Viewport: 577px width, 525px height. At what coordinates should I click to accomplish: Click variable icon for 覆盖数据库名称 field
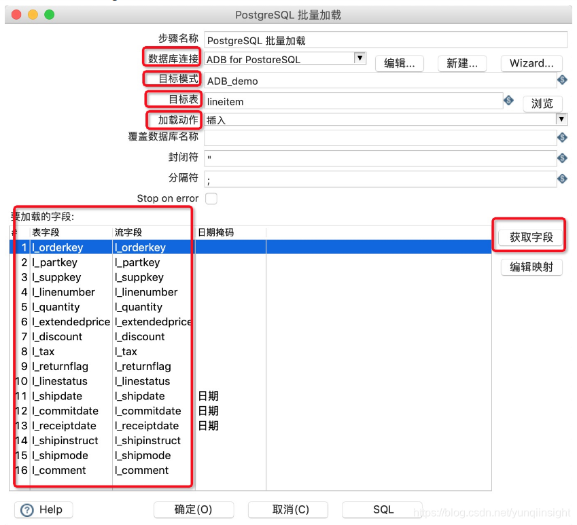562,137
